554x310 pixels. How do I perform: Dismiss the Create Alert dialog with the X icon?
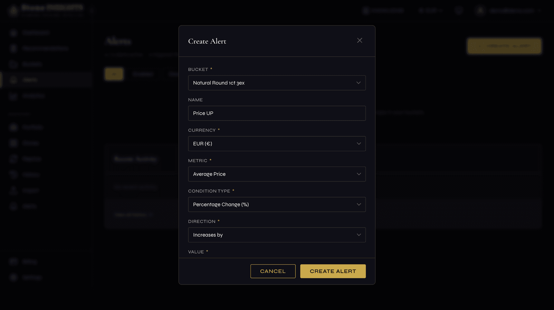(x=359, y=40)
